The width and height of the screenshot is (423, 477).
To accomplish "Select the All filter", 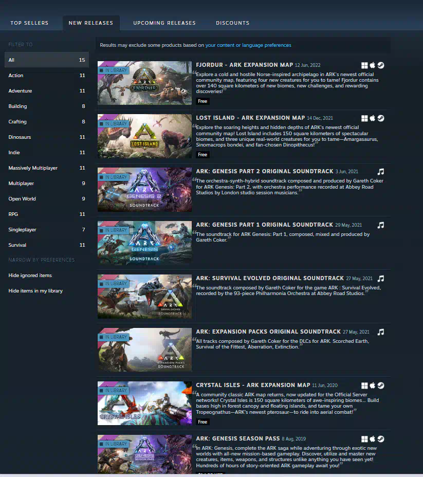I will tap(47, 60).
